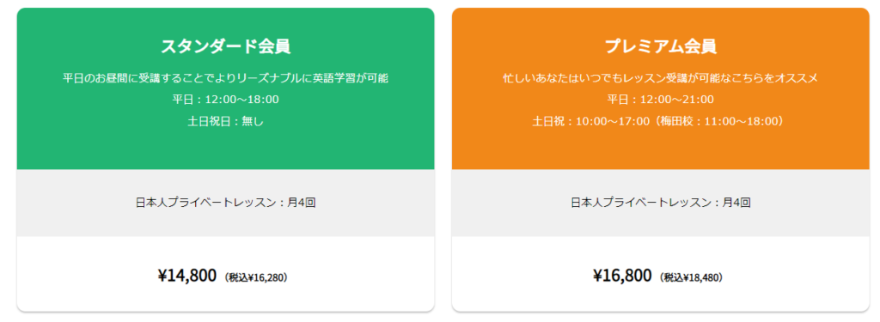
Task: Click the 平日:12:00〜18:00 schedule text
Action: click(226, 100)
